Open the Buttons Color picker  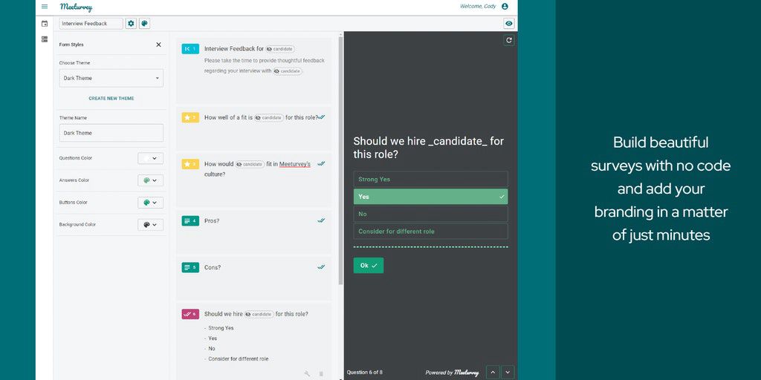[x=150, y=203]
